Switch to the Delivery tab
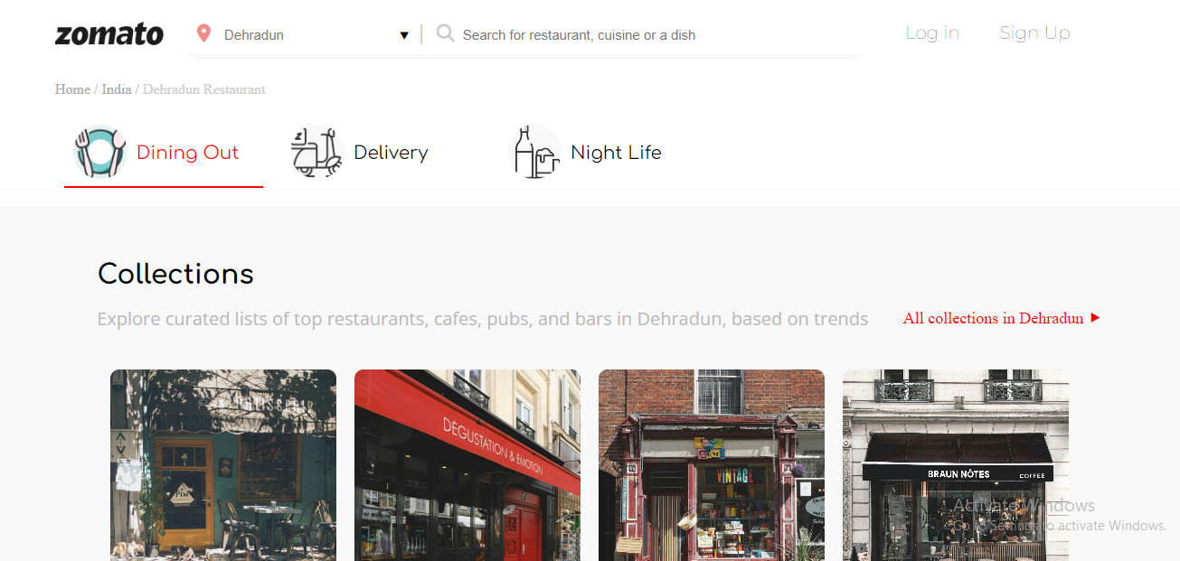Viewport: 1180px width, 561px height. coord(391,153)
